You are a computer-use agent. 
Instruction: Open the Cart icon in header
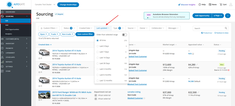[x=221, y=4]
